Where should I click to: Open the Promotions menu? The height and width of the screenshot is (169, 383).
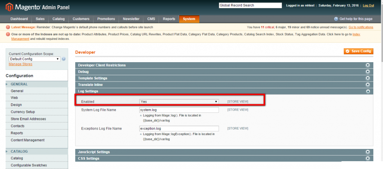coord(106,19)
